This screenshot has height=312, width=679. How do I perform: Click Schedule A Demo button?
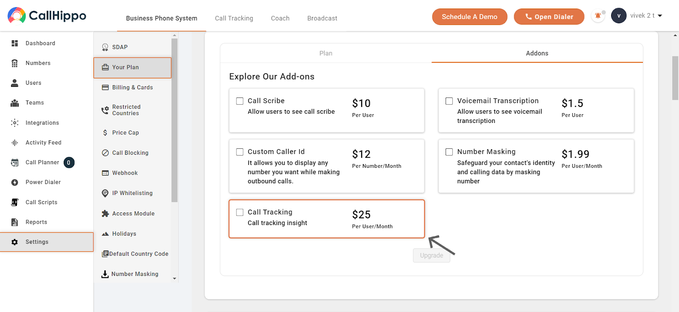tap(469, 17)
